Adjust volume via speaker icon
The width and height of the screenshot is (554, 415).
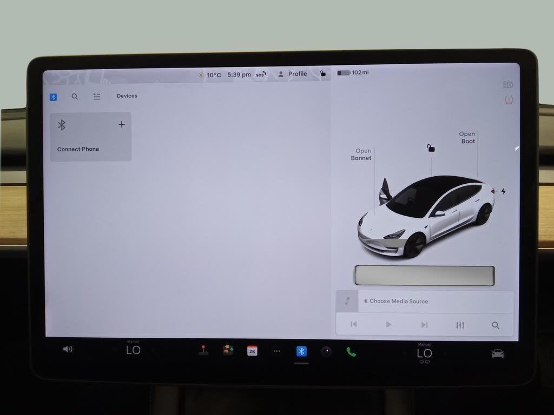coord(67,349)
